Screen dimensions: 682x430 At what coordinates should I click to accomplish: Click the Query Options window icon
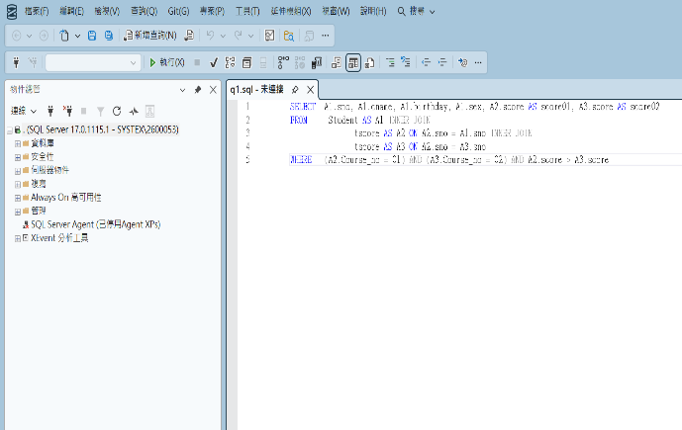[x=246, y=63]
